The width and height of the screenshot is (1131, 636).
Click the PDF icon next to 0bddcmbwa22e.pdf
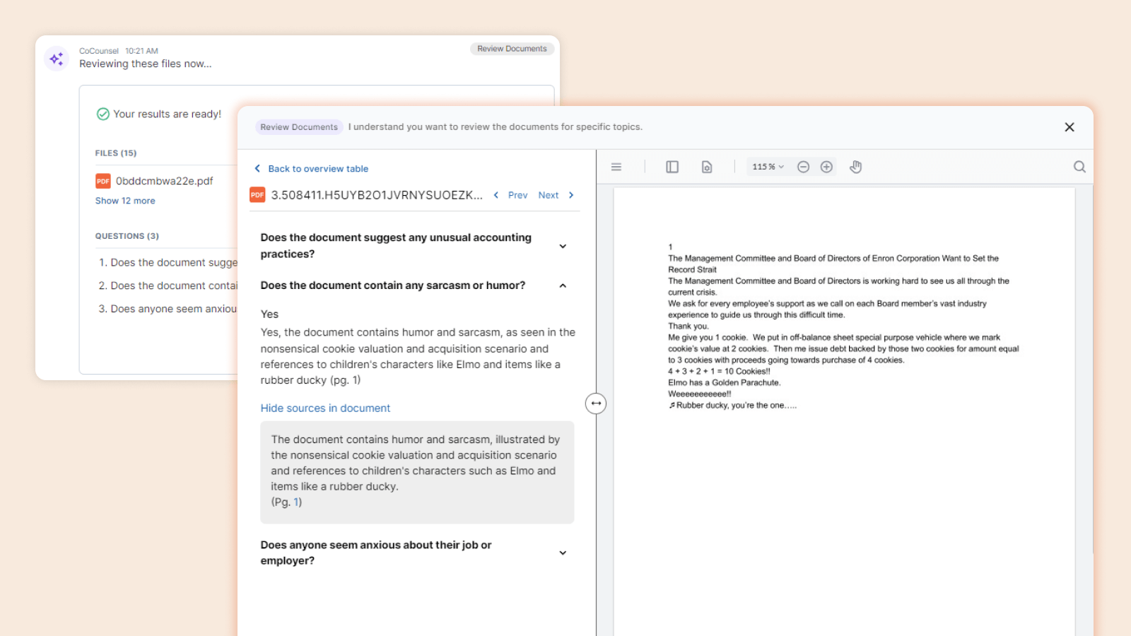tap(103, 181)
